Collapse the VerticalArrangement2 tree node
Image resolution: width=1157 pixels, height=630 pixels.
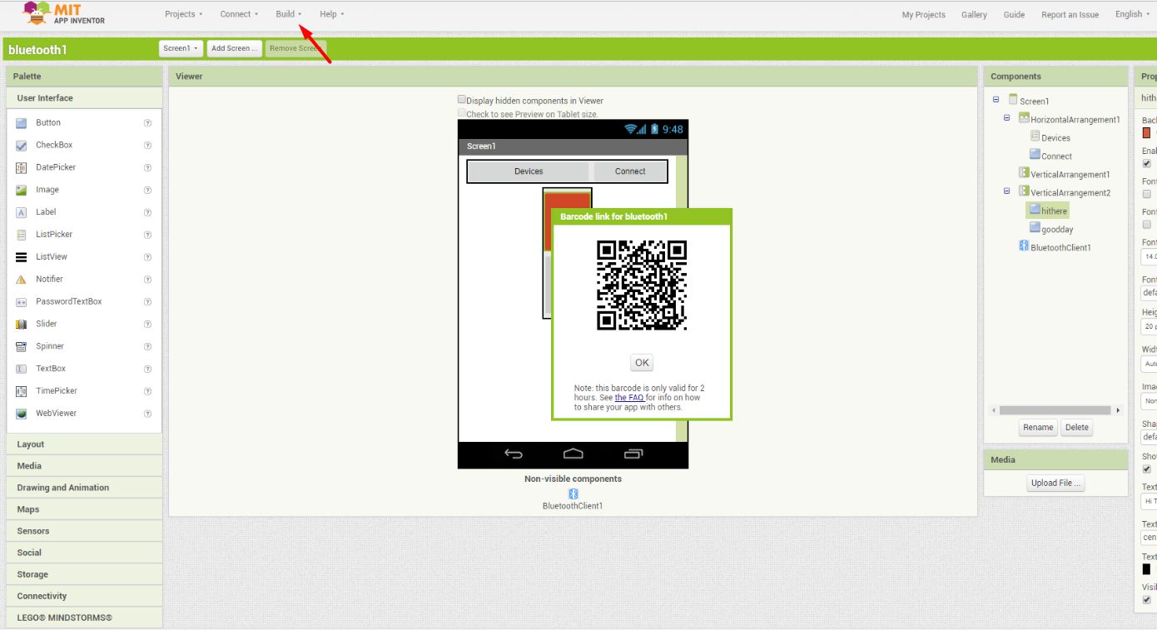coord(1006,191)
